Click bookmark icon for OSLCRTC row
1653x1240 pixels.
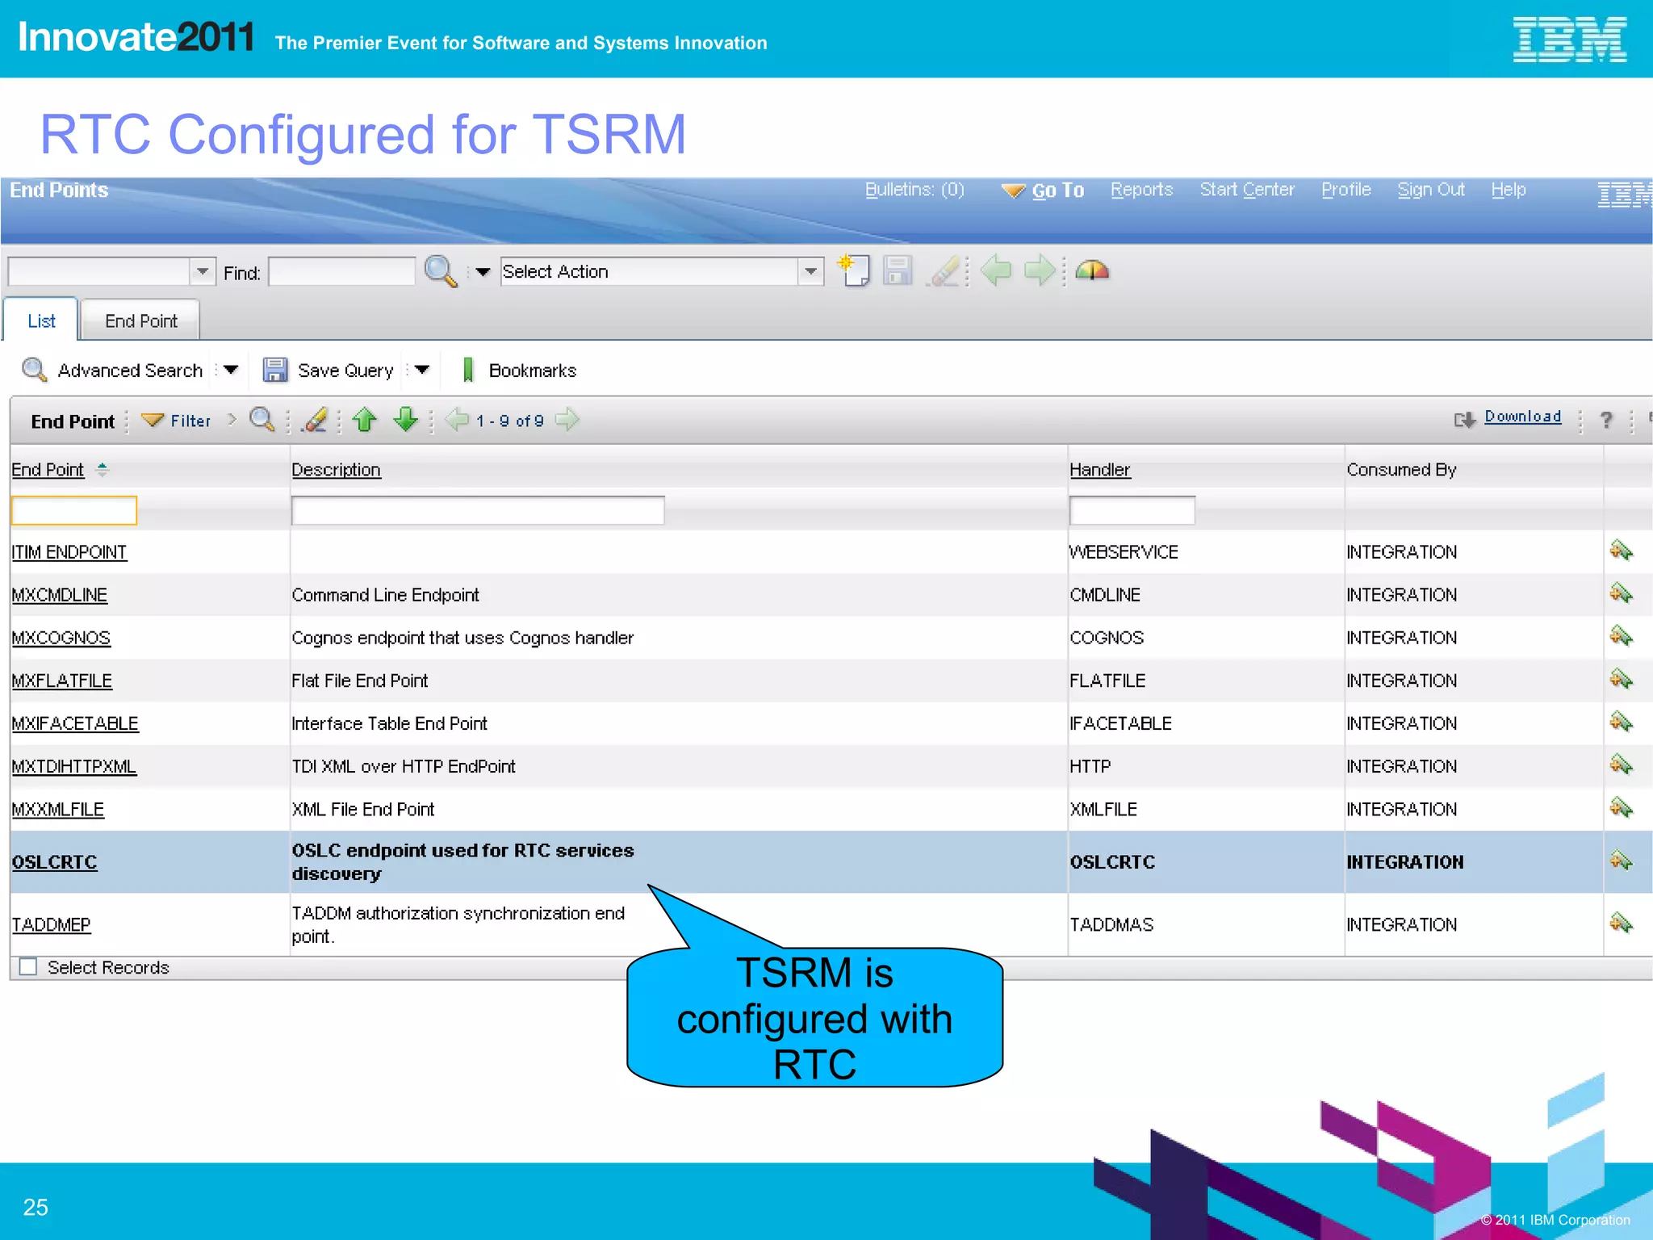(1621, 861)
